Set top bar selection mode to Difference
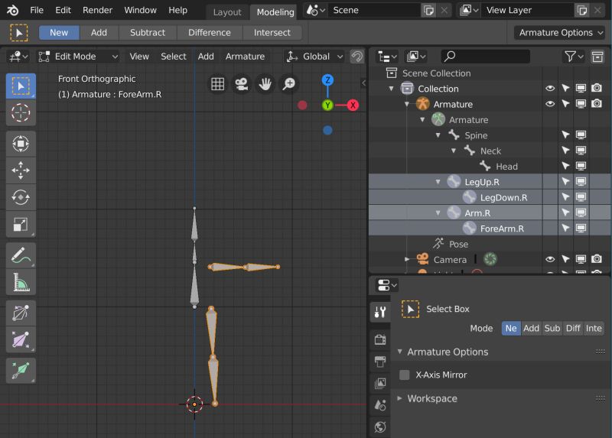This screenshot has height=438, width=612. point(210,33)
